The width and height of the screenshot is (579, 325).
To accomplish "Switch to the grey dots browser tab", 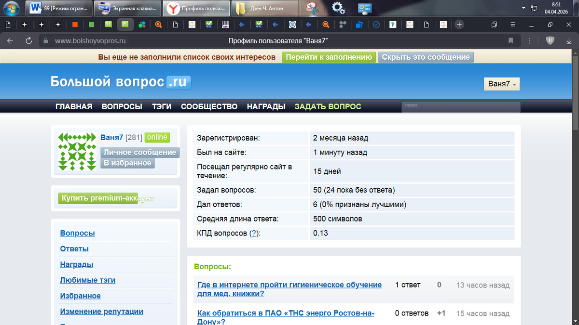I will point(343,25).
